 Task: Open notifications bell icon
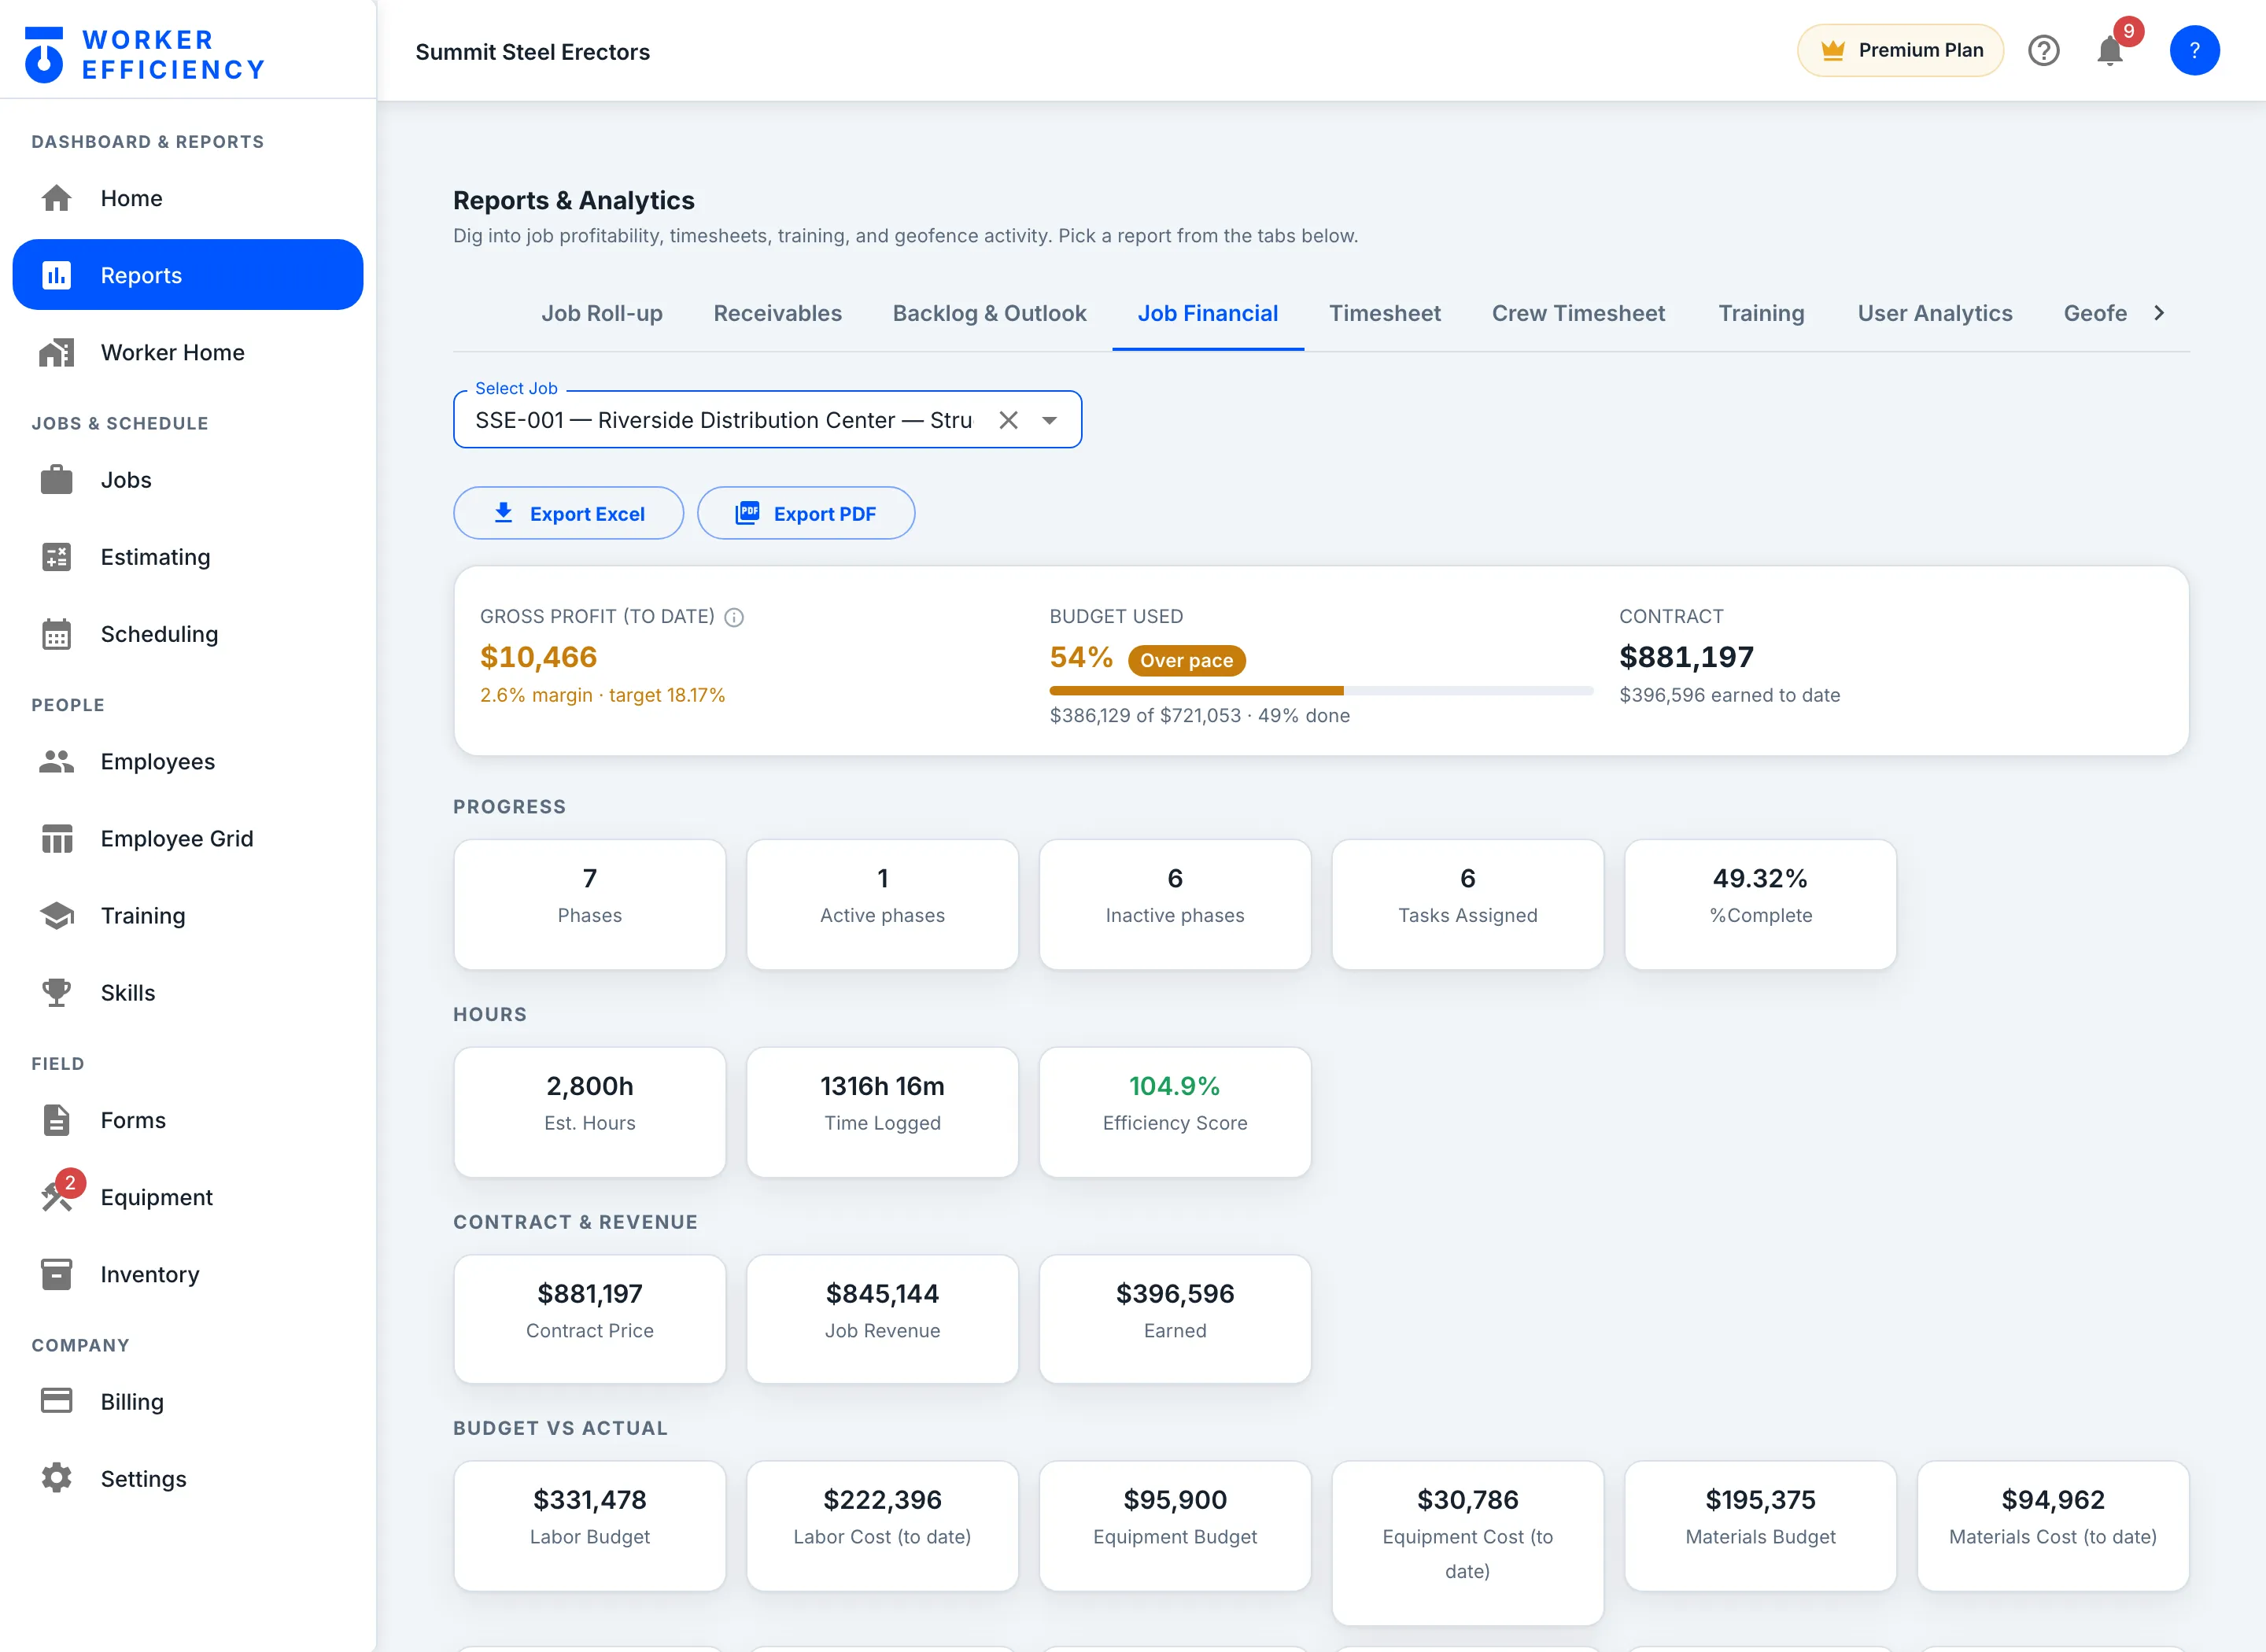click(2109, 50)
